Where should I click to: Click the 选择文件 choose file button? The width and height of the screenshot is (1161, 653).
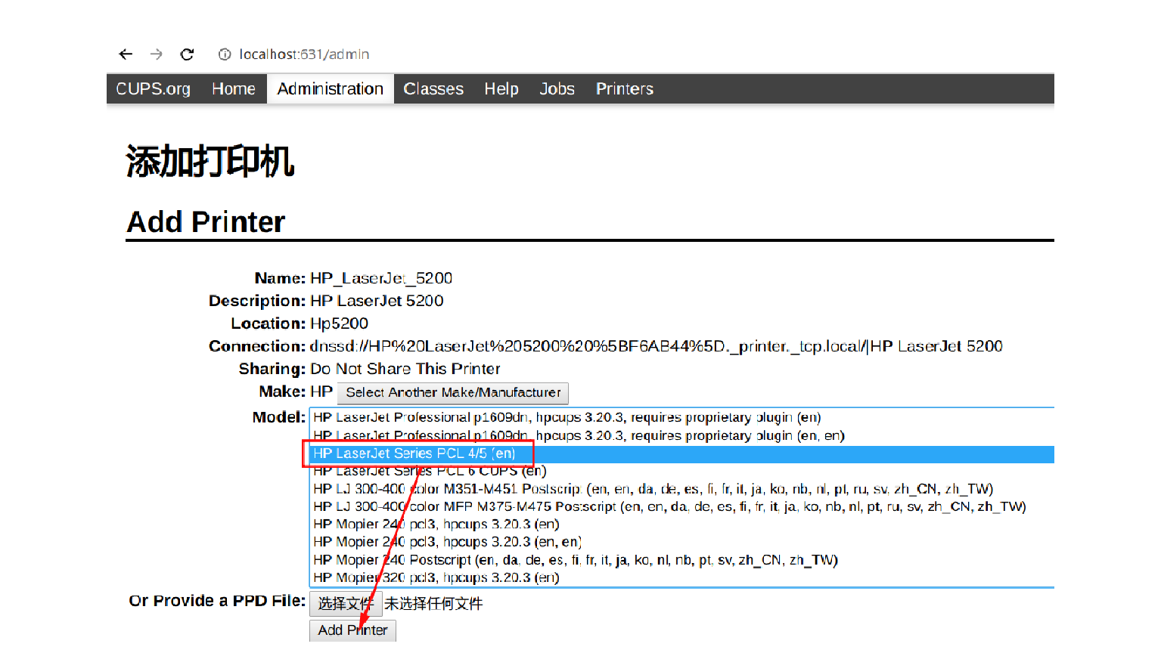coord(345,603)
